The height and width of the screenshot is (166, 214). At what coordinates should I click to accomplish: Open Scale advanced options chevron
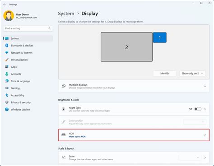205,157
